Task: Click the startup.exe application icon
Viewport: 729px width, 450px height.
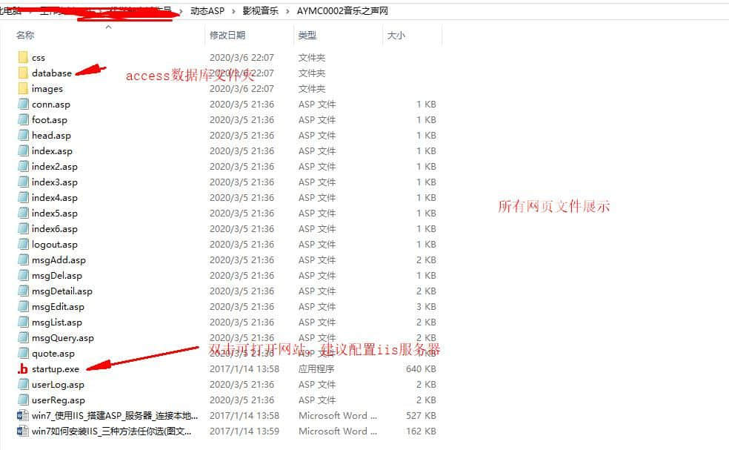Action: [23, 369]
